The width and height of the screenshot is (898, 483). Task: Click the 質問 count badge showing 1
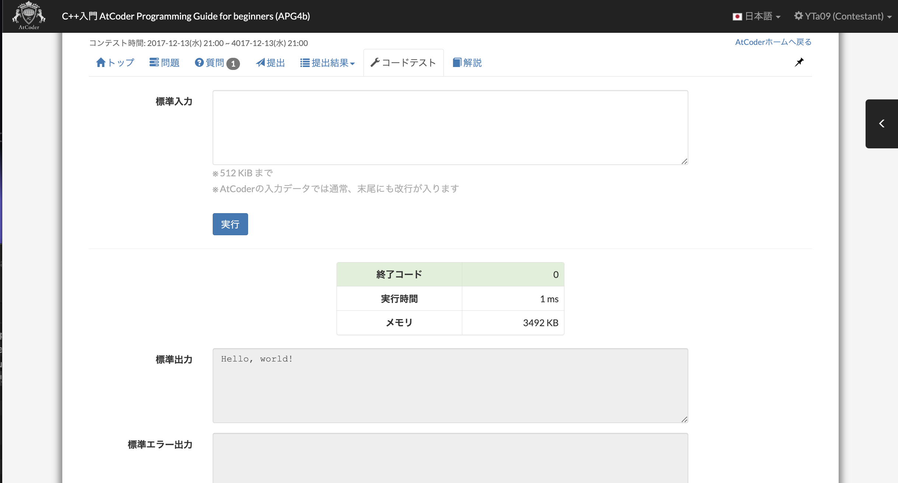pos(233,64)
